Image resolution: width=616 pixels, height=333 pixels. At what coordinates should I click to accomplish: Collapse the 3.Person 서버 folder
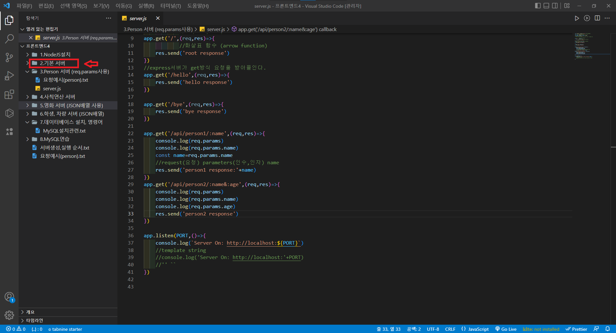[x=68, y=72]
